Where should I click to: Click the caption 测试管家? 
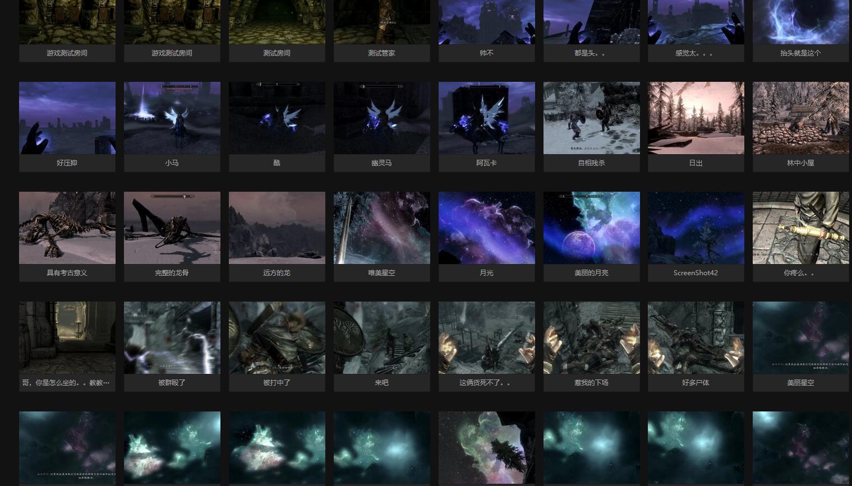tap(381, 53)
